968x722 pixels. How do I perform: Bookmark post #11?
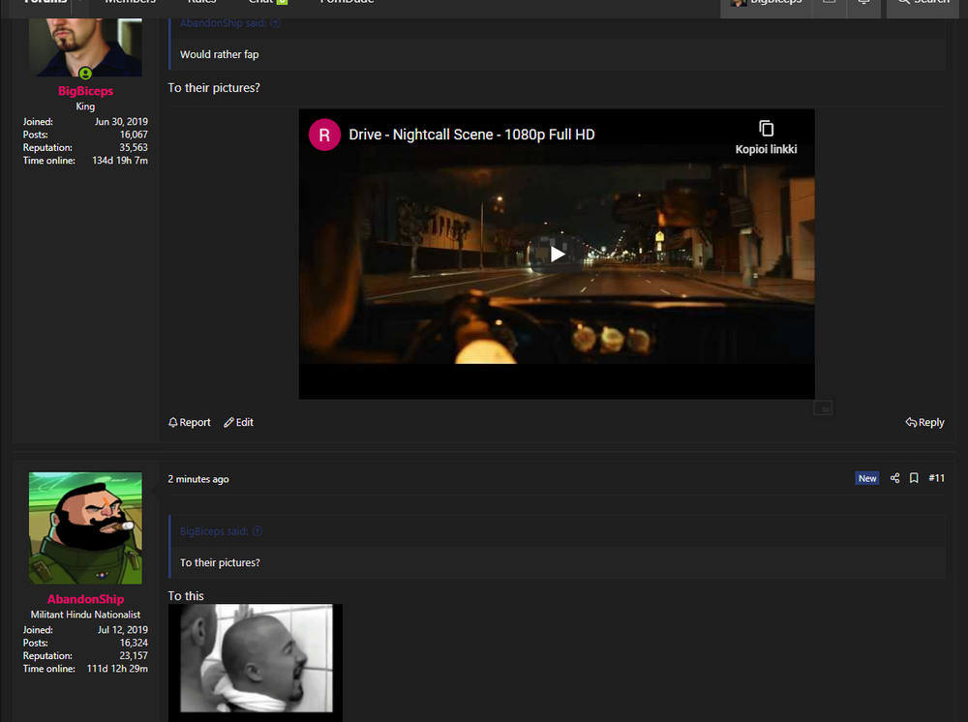tap(914, 478)
